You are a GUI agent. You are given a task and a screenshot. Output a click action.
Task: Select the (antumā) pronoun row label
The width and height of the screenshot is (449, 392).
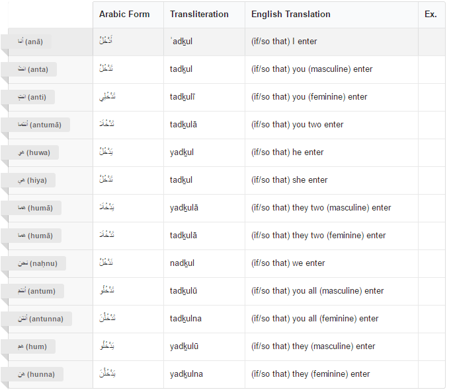[x=35, y=125]
